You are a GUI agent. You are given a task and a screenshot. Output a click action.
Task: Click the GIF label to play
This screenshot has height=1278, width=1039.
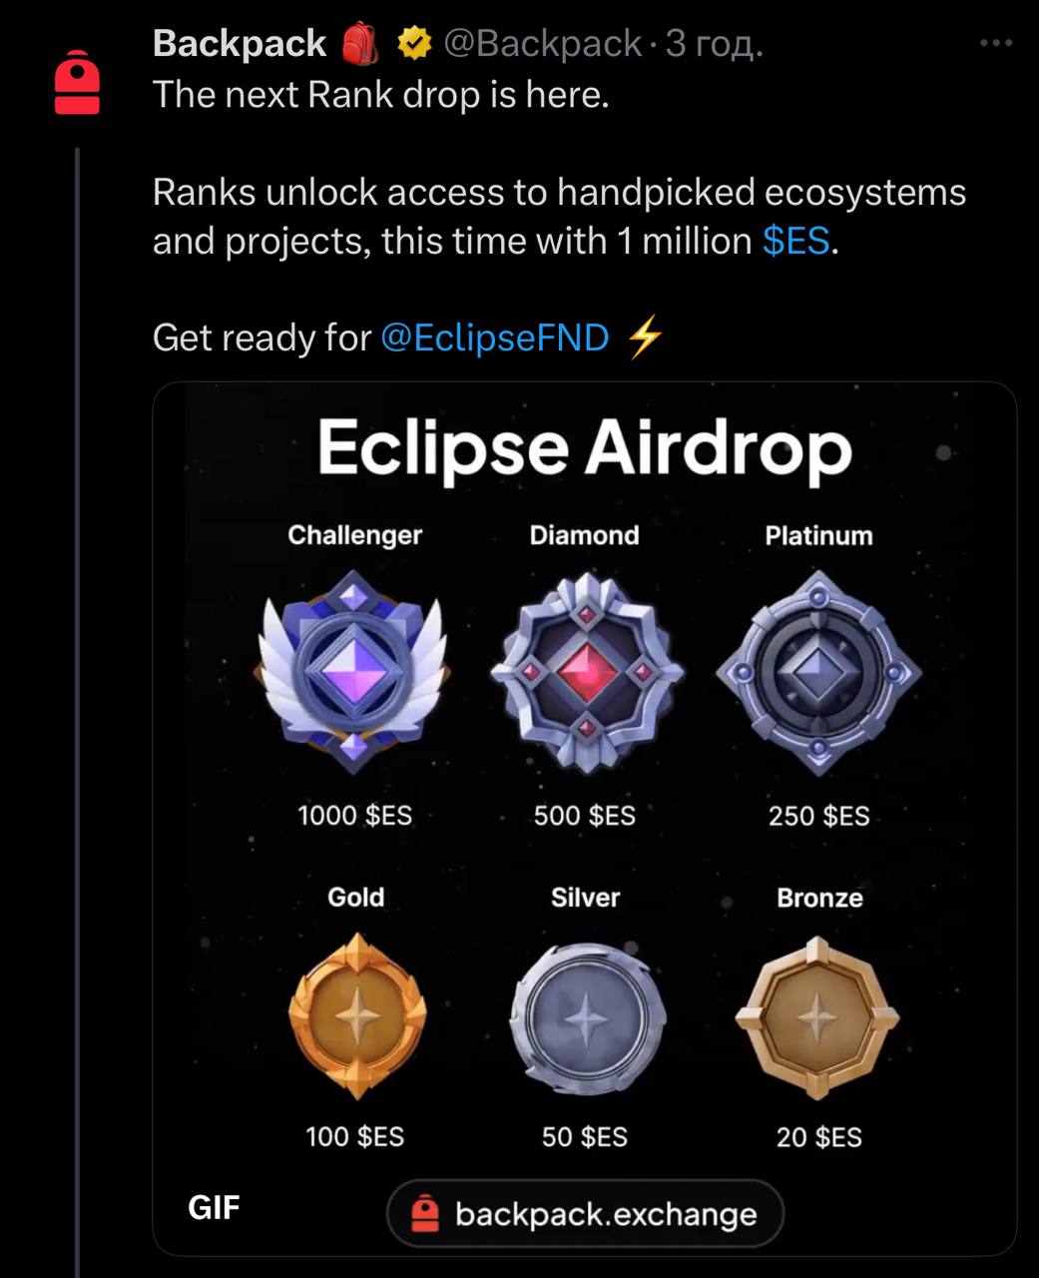point(214,1207)
